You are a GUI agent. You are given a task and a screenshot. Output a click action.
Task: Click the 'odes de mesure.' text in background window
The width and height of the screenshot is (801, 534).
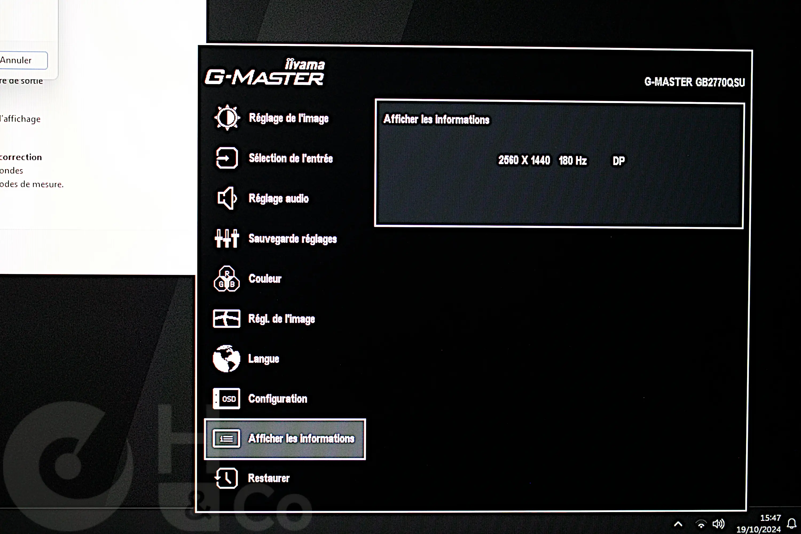coord(32,184)
